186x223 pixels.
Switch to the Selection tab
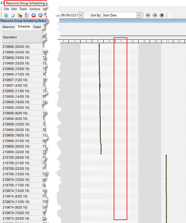[8, 27]
